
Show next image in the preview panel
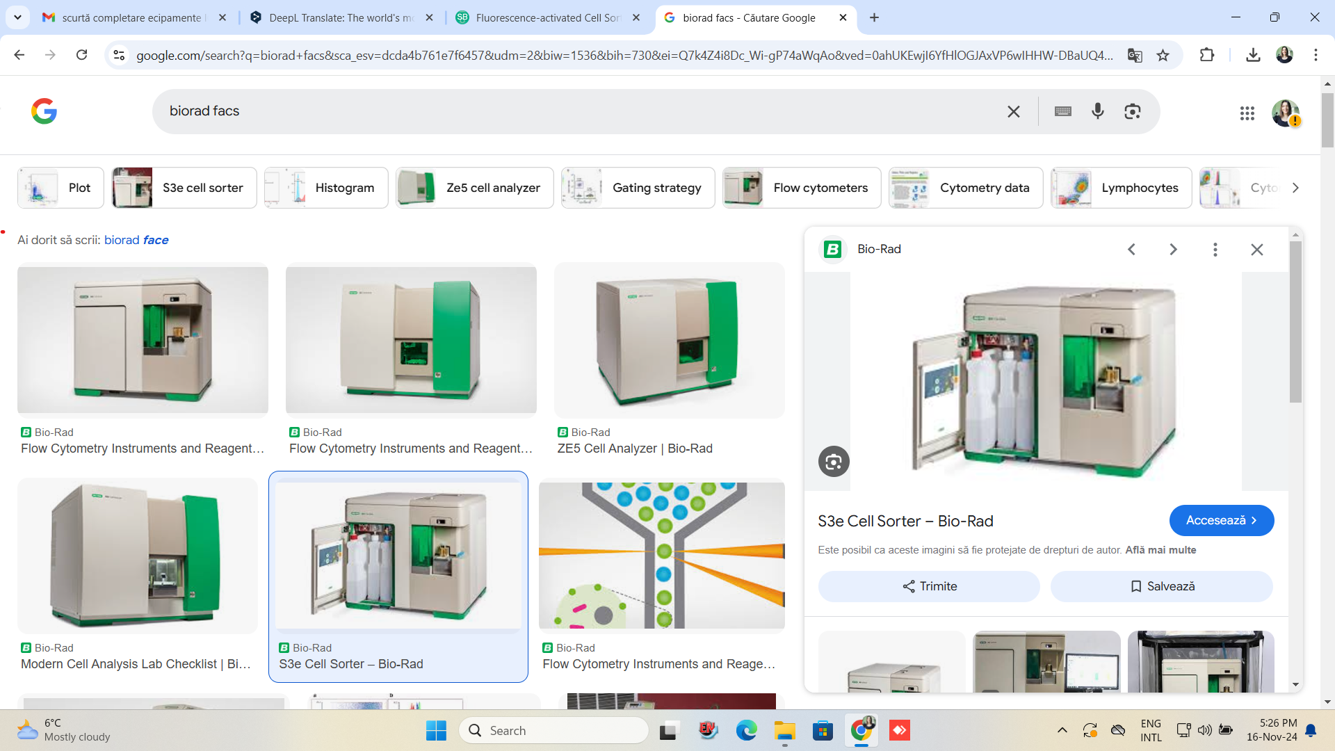1173,249
